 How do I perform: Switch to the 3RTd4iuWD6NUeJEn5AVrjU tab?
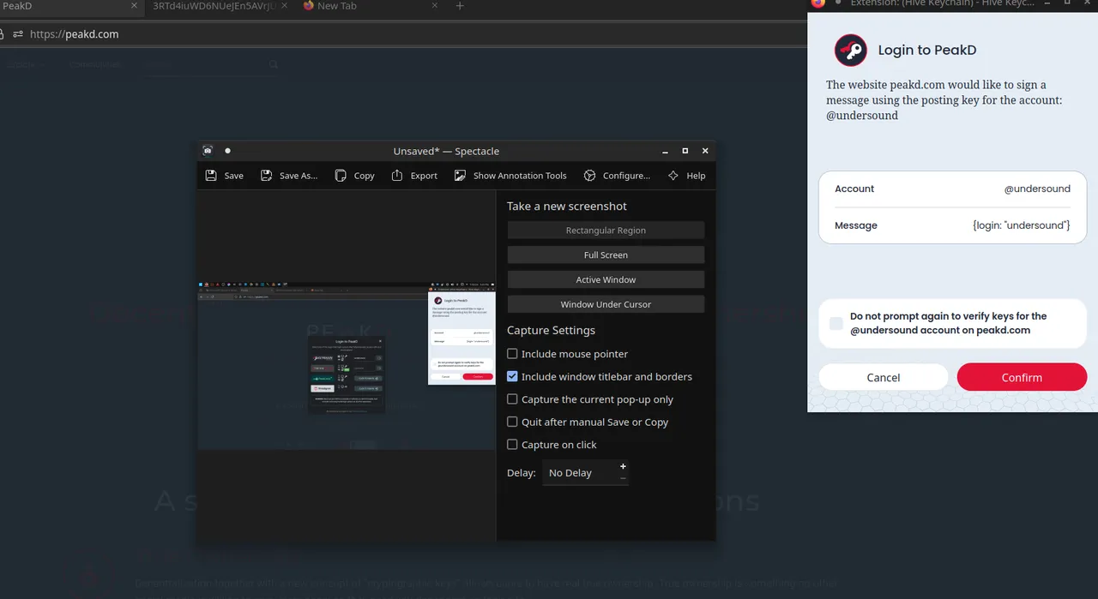(x=214, y=6)
